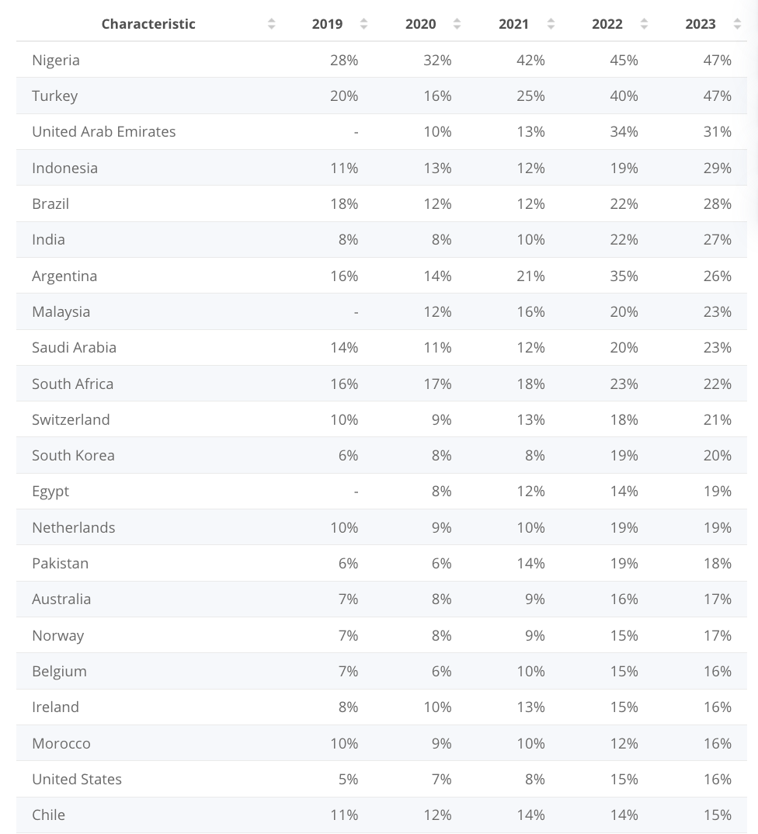Click the South Korea country cell
This screenshot has width=758, height=834.
click(74, 455)
